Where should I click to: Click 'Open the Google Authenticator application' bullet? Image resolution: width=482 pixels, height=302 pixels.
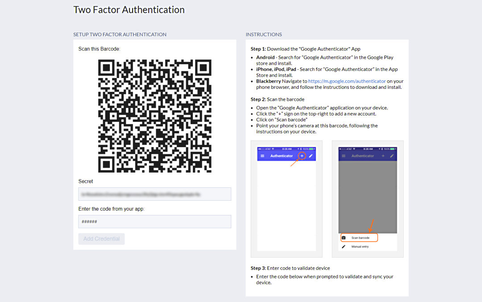(322, 108)
